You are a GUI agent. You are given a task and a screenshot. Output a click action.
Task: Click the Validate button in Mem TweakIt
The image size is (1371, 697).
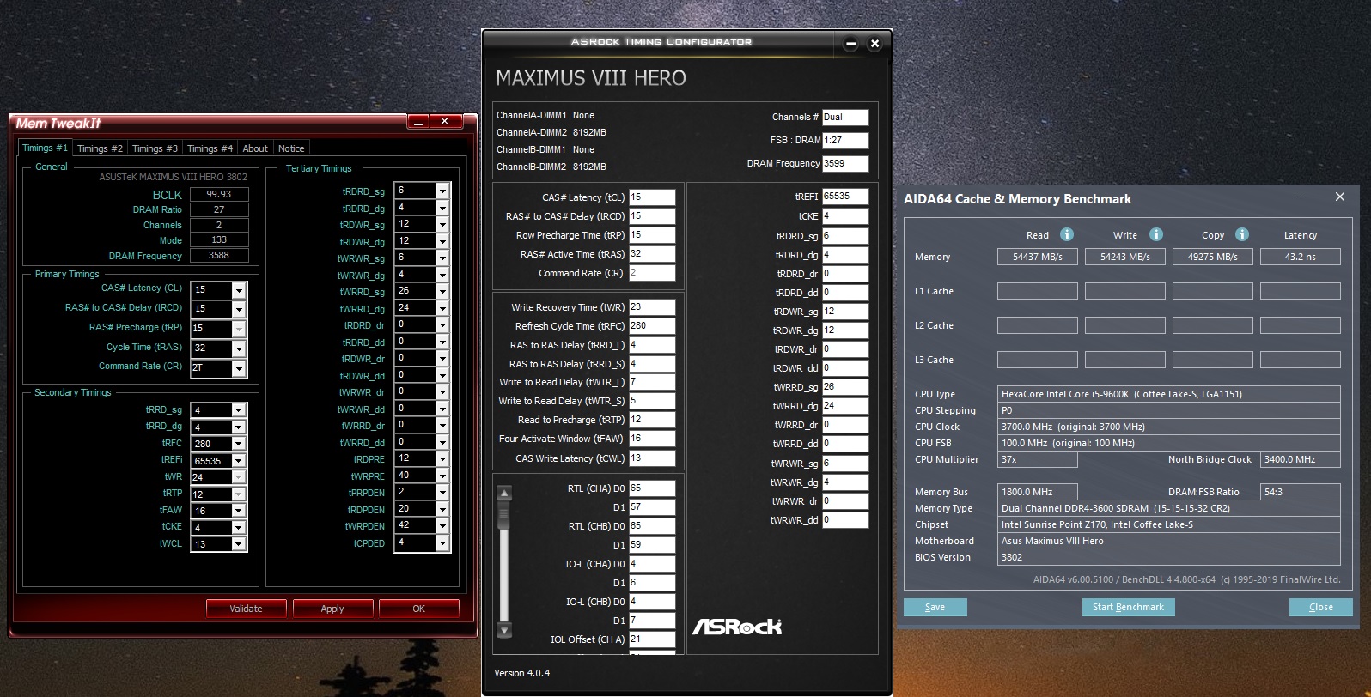click(x=246, y=609)
